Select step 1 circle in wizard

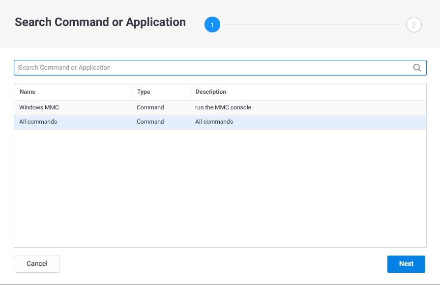point(212,25)
